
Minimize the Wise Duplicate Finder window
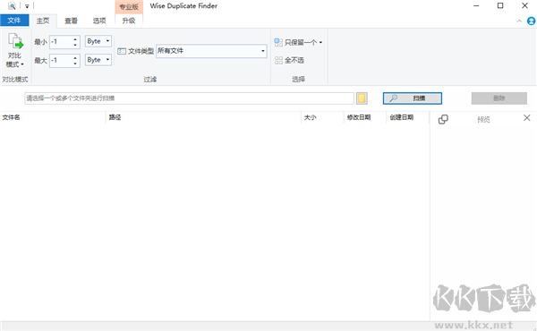coord(476,6)
